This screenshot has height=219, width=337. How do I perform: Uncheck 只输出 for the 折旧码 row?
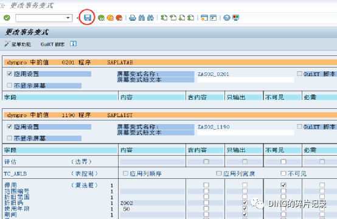click(x=245, y=203)
